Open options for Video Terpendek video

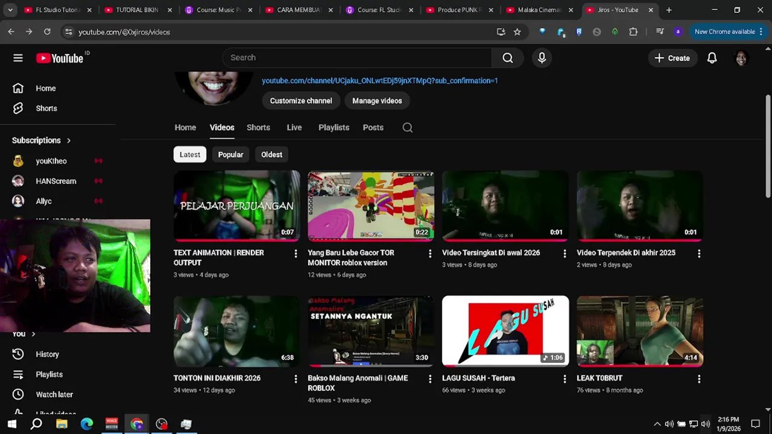(x=699, y=254)
